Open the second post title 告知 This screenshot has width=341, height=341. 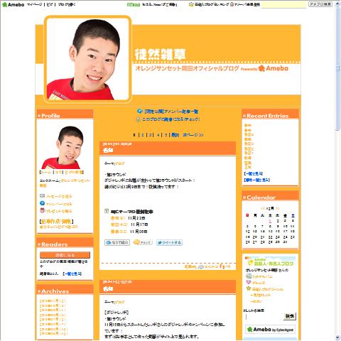[x=108, y=289]
